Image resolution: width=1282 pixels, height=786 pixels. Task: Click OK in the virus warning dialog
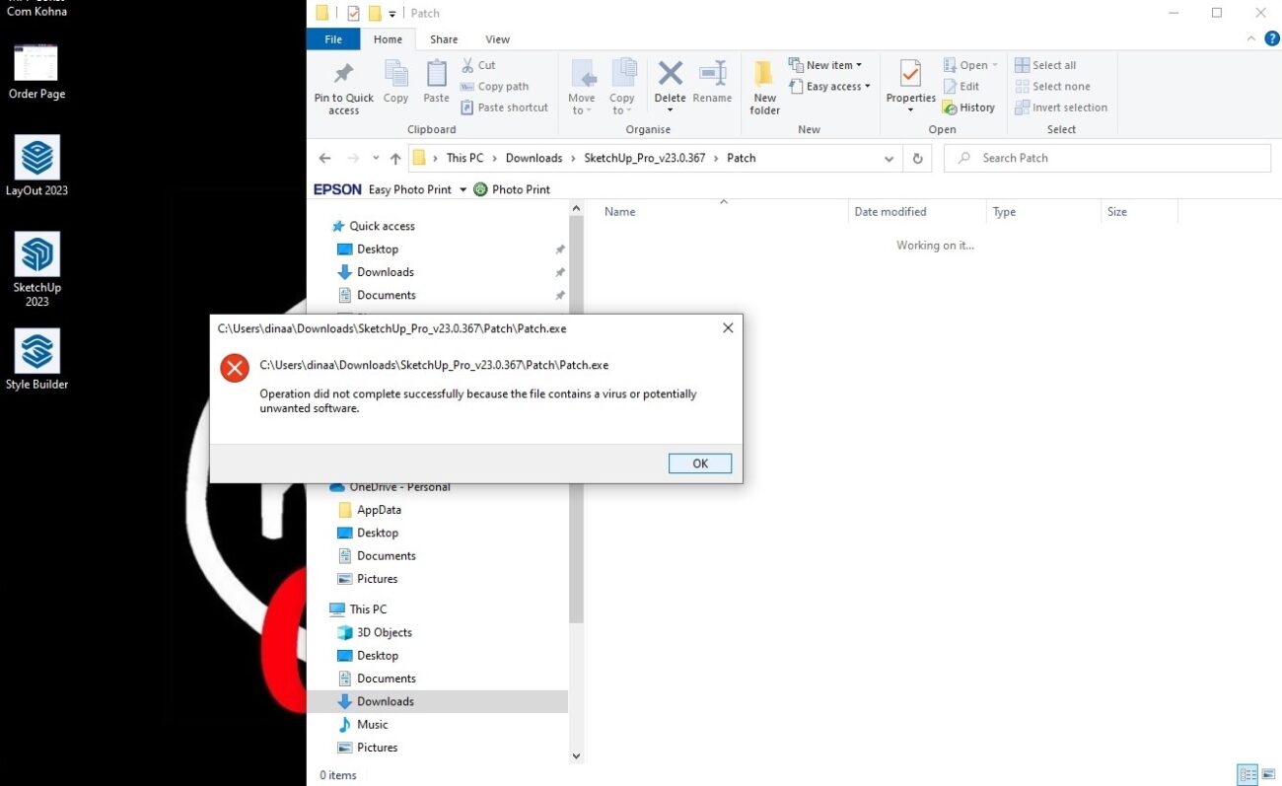700,464
